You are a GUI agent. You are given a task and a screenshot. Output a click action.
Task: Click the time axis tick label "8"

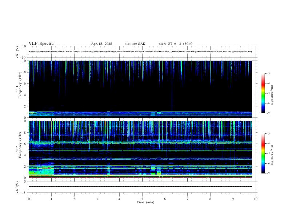210,199
